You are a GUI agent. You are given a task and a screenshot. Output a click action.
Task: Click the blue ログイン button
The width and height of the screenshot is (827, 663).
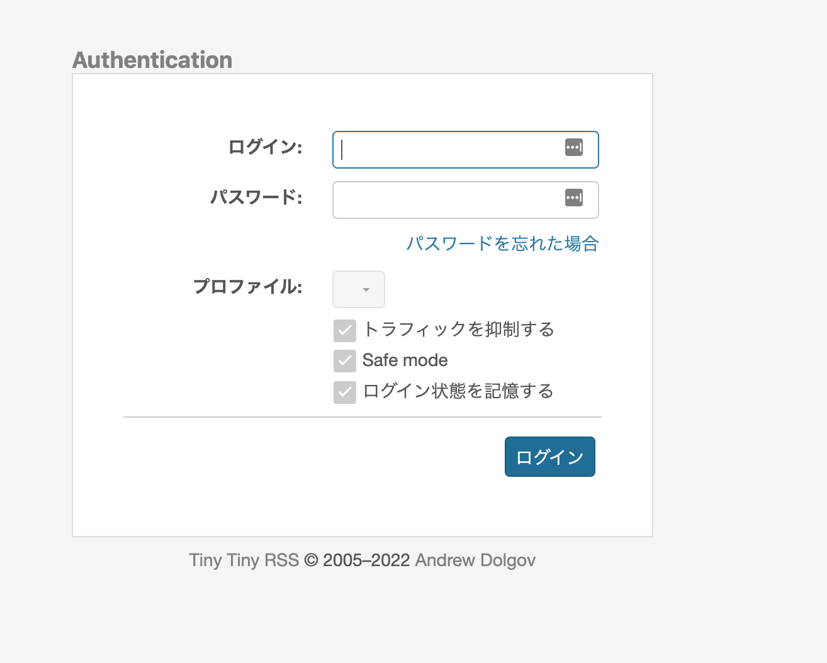point(550,457)
